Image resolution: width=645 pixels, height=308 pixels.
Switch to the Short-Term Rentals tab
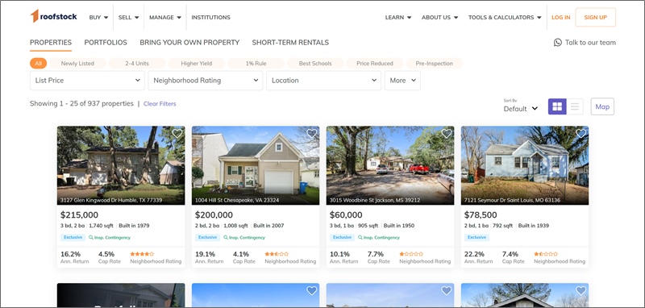[290, 43]
